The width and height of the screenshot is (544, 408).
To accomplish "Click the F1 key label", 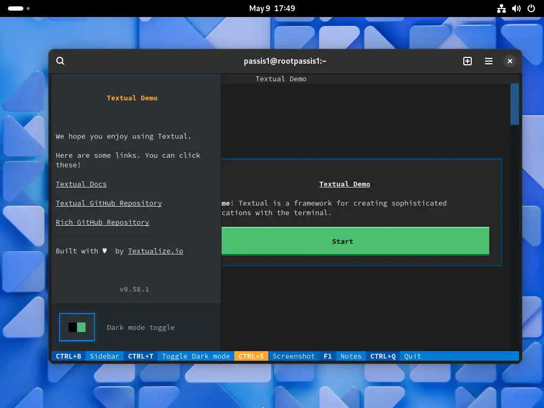I will pyautogui.click(x=327, y=356).
